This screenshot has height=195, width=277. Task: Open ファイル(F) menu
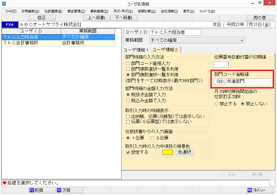pos(11,11)
